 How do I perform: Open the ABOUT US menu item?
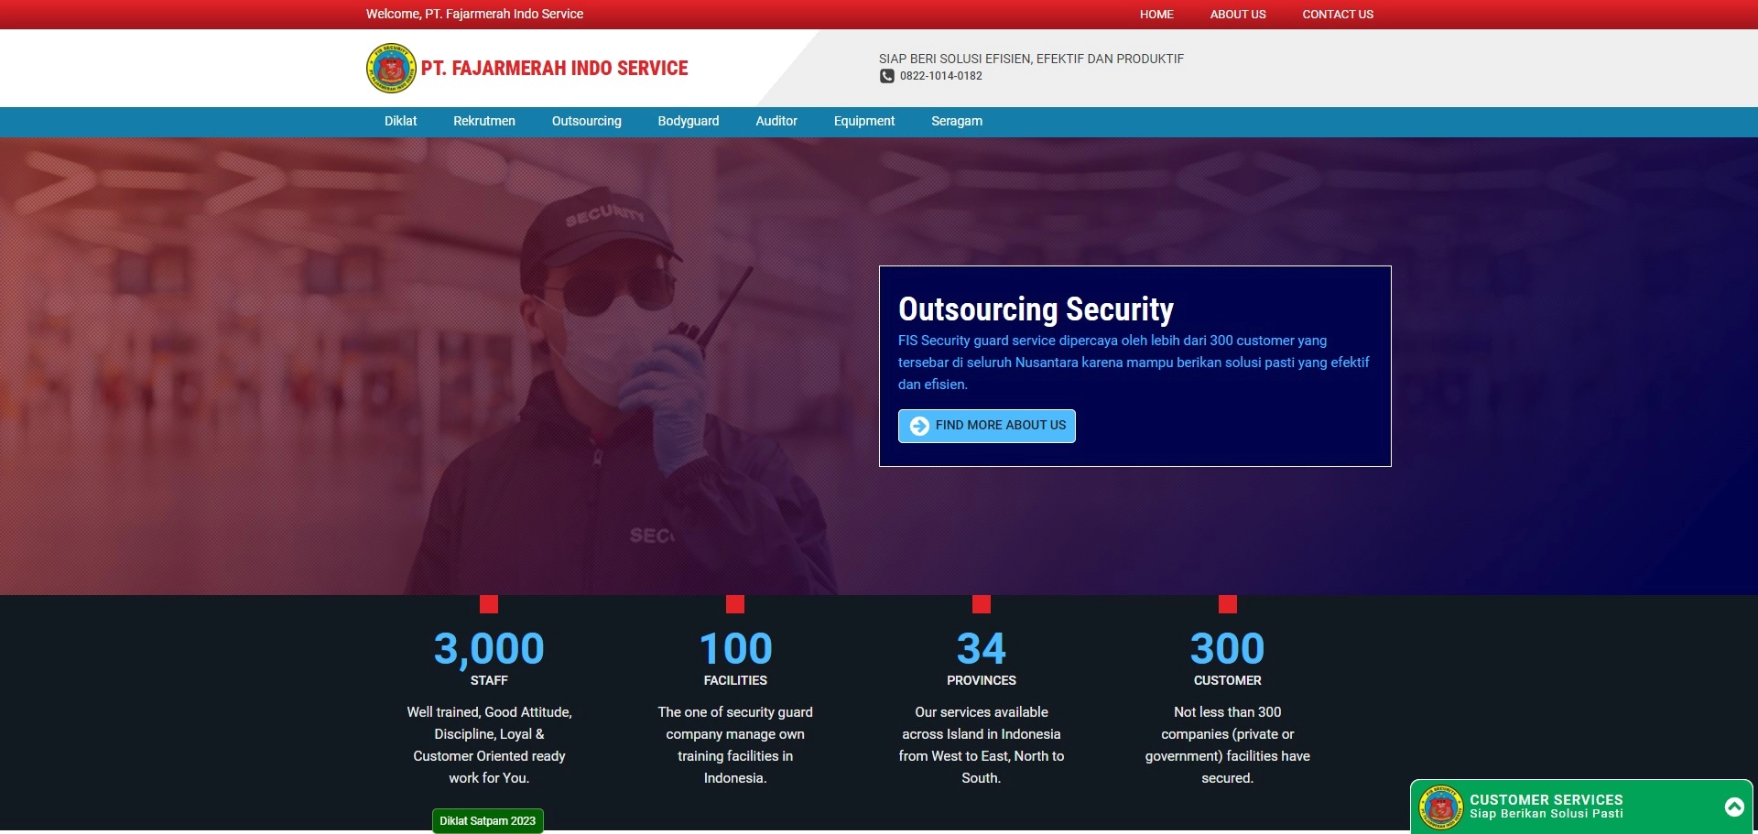1238,15
